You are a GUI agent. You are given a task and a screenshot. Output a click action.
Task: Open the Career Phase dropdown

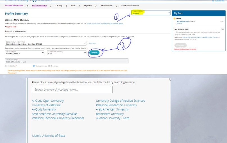click(151, 13)
